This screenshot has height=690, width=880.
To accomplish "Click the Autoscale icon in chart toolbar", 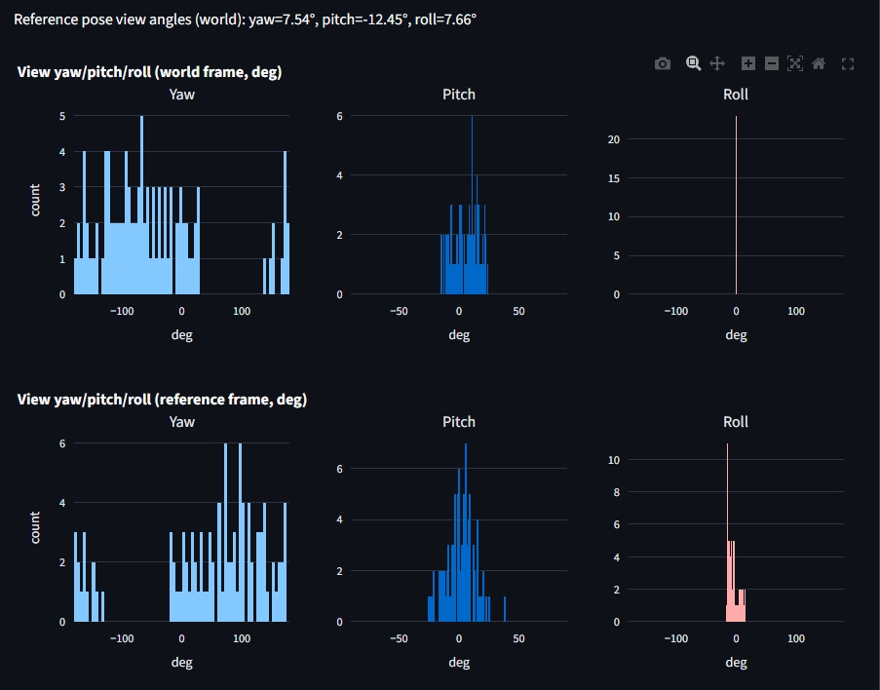I will pos(795,63).
